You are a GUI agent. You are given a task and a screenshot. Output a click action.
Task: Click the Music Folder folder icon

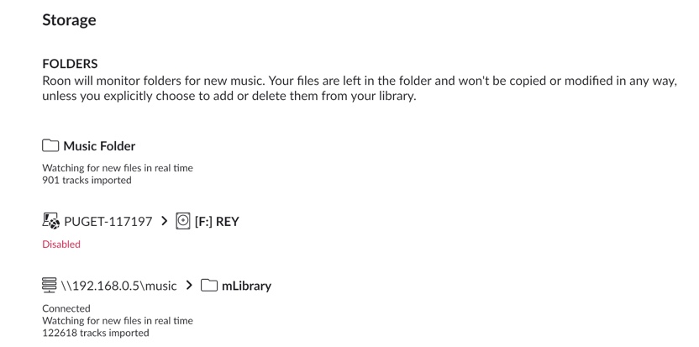coord(50,146)
